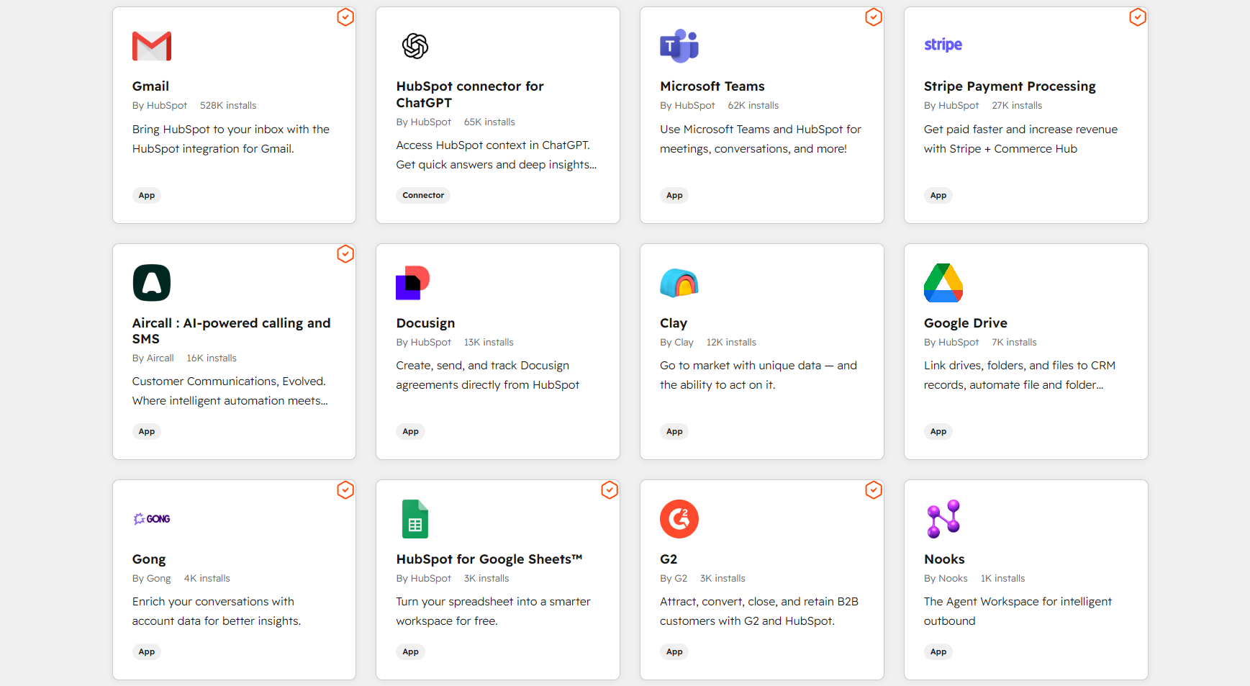The image size is (1250, 686).
Task: Click certified badge on Stripe card
Action: (x=1138, y=17)
